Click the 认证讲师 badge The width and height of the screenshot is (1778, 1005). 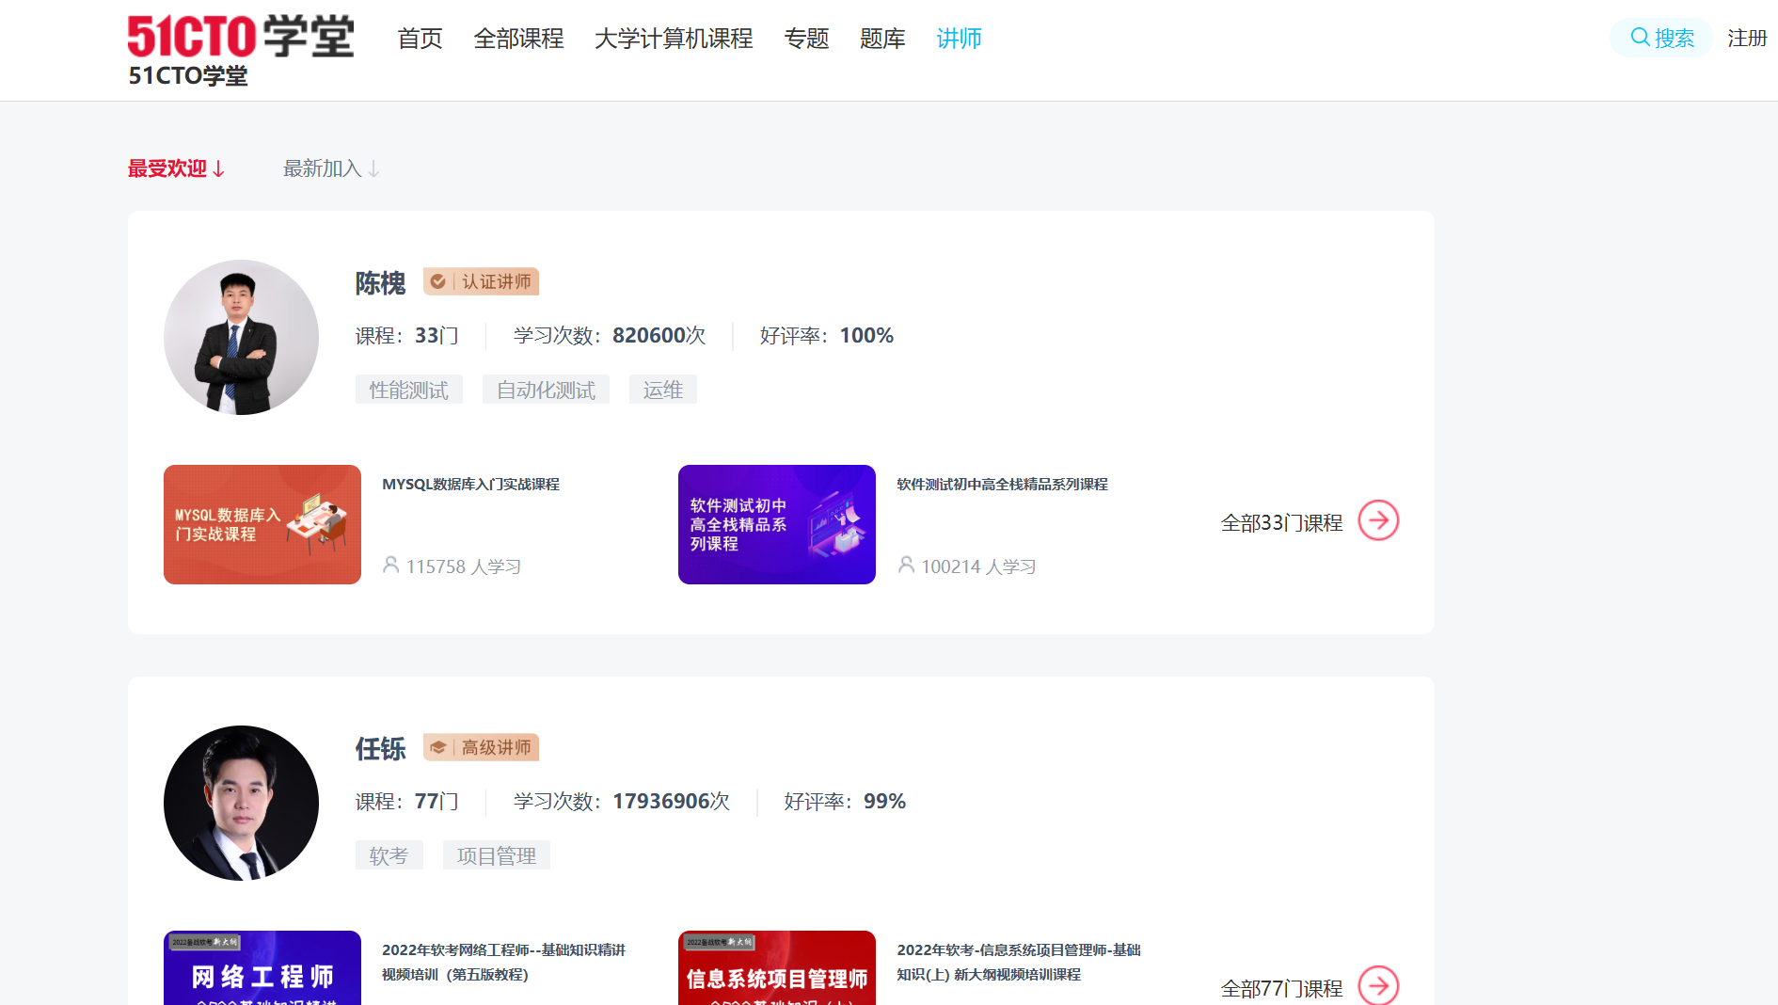[x=481, y=281]
